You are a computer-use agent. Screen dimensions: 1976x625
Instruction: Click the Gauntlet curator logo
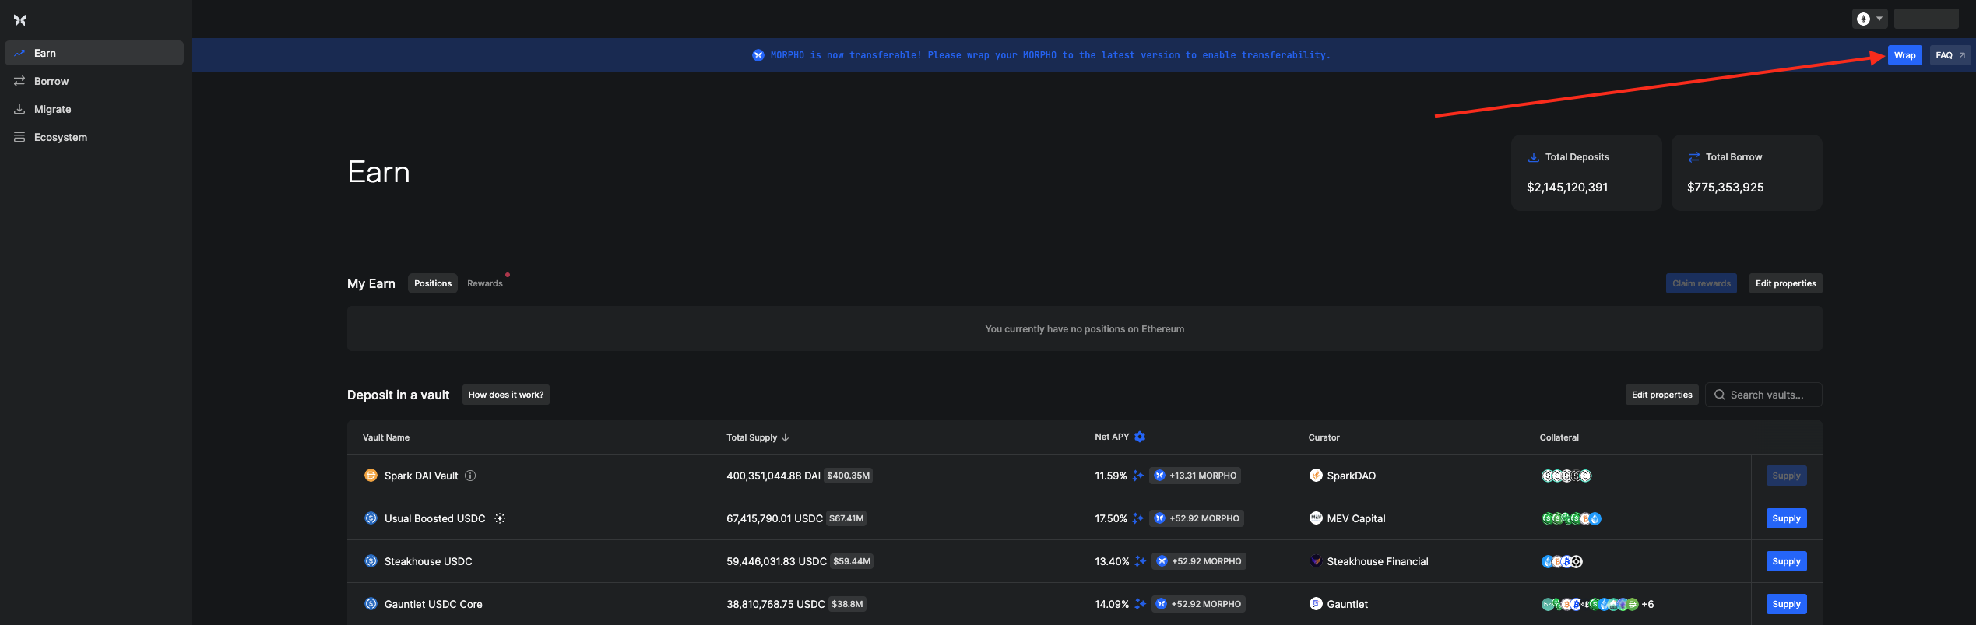1316,603
